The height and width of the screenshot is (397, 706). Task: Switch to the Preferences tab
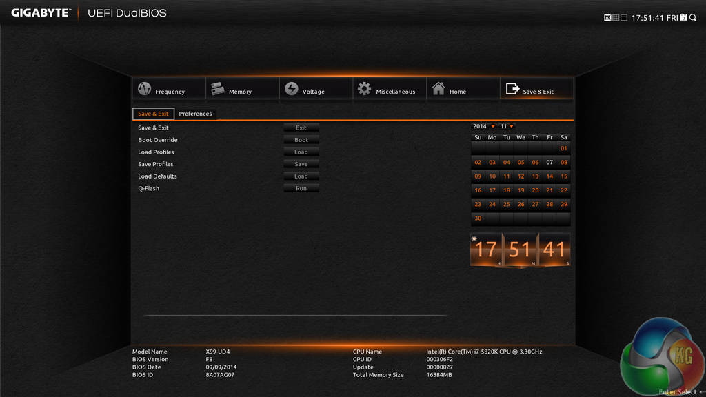[195, 114]
